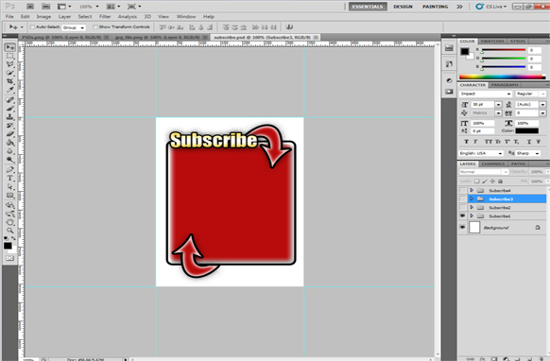Select the Dodge tool
The height and width of the screenshot is (361, 550).
tap(9, 160)
